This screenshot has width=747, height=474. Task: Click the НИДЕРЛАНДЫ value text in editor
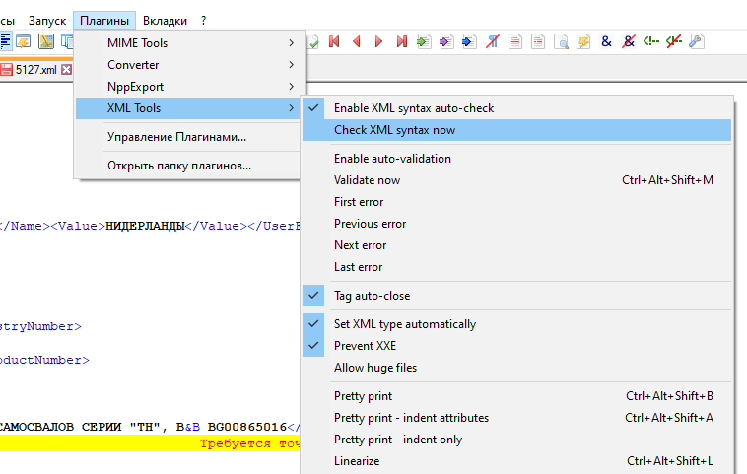click(145, 226)
